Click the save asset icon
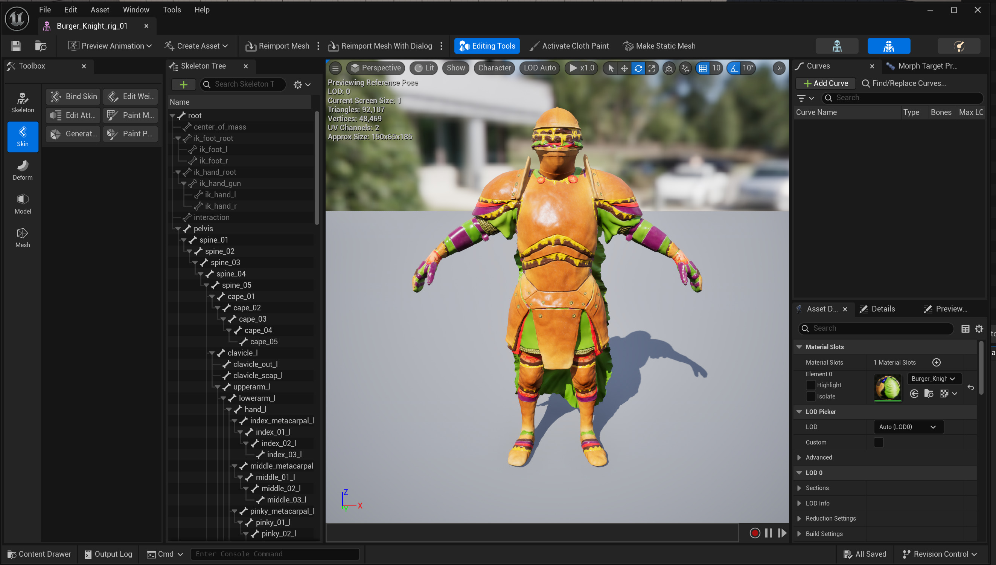This screenshot has width=996, height=565. [x=16, y=46]
